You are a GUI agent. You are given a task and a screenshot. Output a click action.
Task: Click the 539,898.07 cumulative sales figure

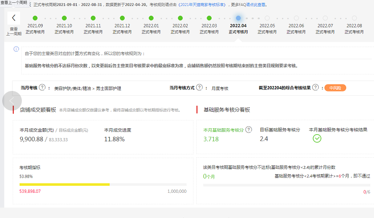coord(30,191)
